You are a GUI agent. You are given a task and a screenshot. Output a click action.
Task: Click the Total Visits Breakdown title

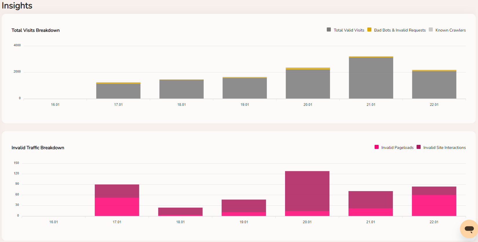(x=36, y=30)
